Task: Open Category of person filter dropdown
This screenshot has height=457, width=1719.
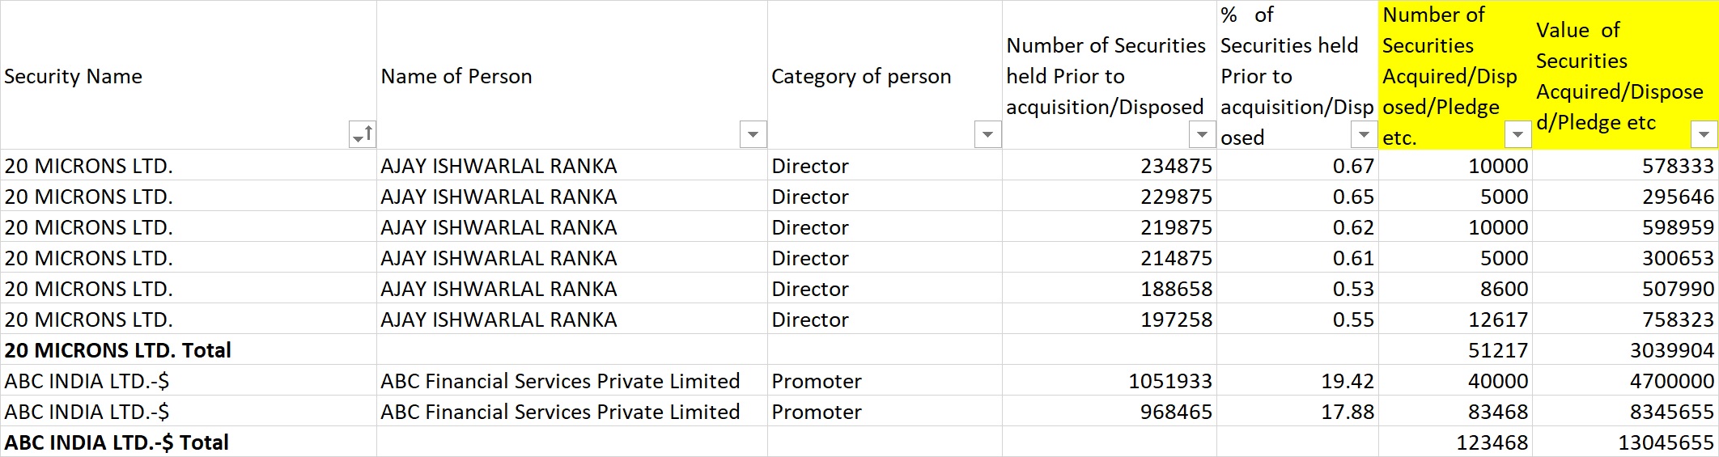Action: tap(987, 134)
